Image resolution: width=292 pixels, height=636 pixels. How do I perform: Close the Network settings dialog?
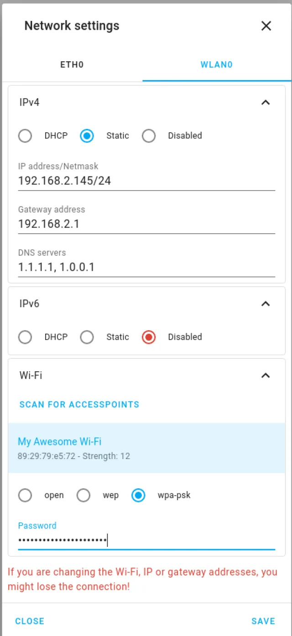[266, 26]
